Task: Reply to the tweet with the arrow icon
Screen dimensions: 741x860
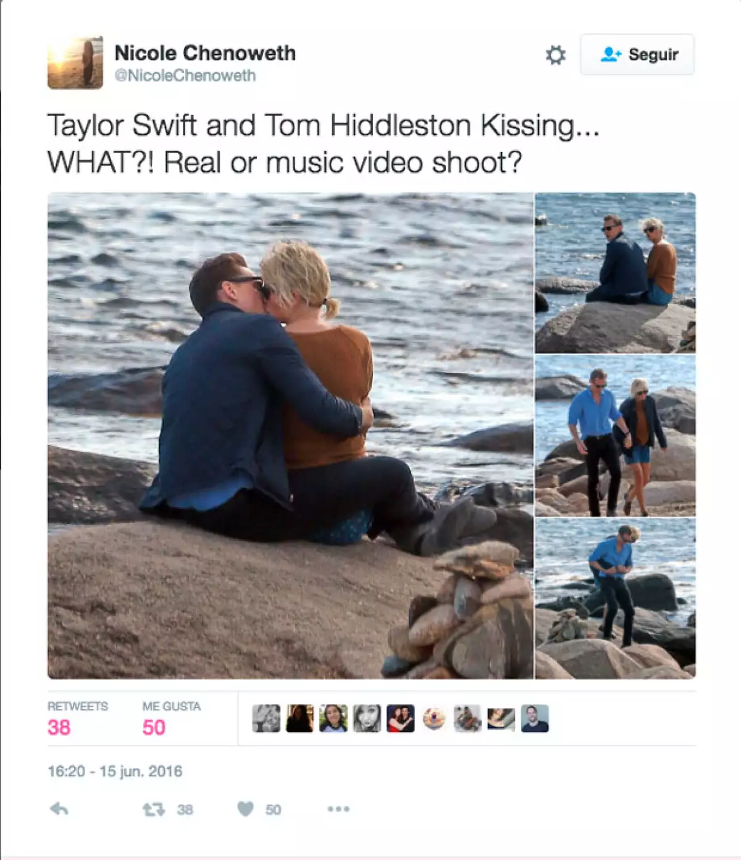Action: point(59,809)
